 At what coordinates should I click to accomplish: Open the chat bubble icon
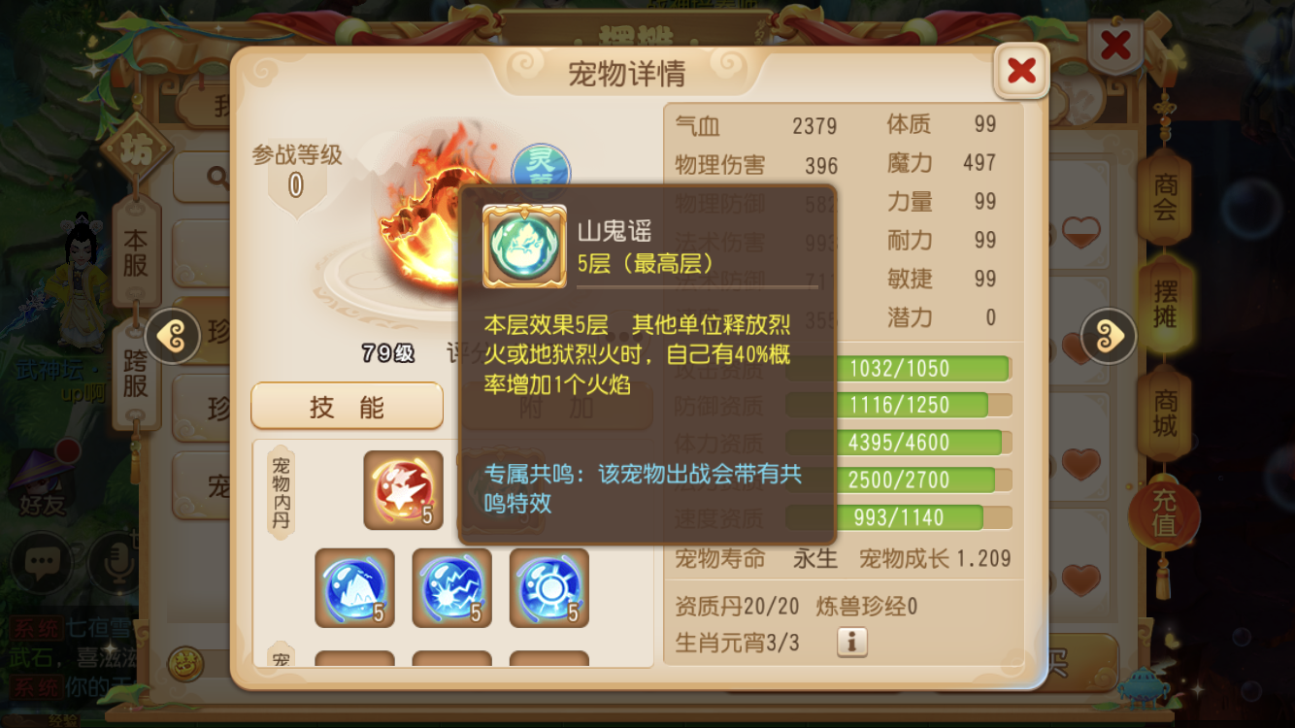point(40,562)
